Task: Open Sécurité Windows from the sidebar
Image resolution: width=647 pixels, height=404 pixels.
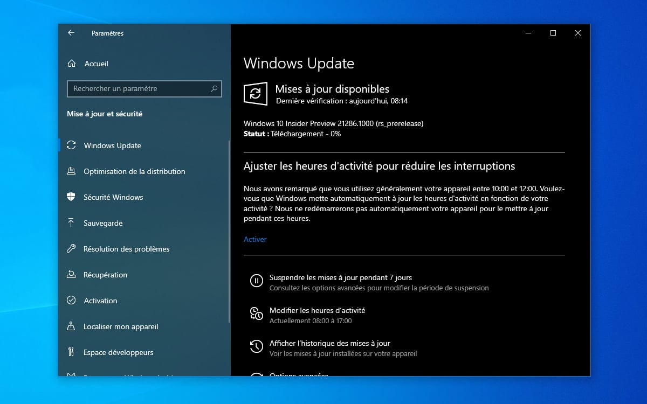Action: coord(113,197)
